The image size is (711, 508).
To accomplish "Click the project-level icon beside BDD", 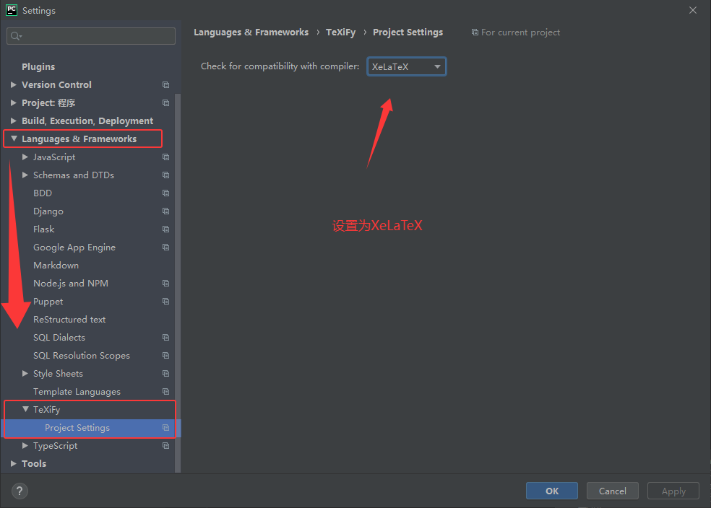I will point(166,193).
